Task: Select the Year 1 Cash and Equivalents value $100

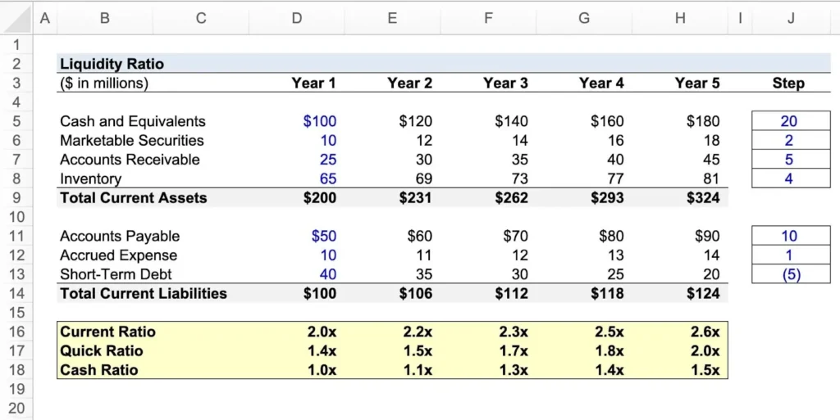Action: (x=319, y=121)
